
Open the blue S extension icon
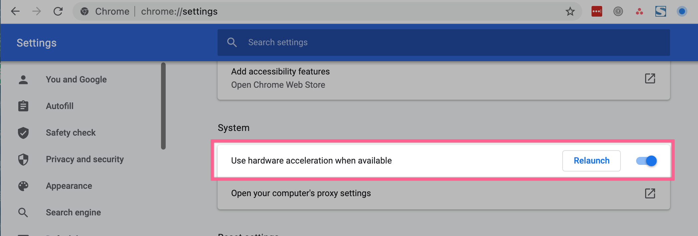point(660,12)
